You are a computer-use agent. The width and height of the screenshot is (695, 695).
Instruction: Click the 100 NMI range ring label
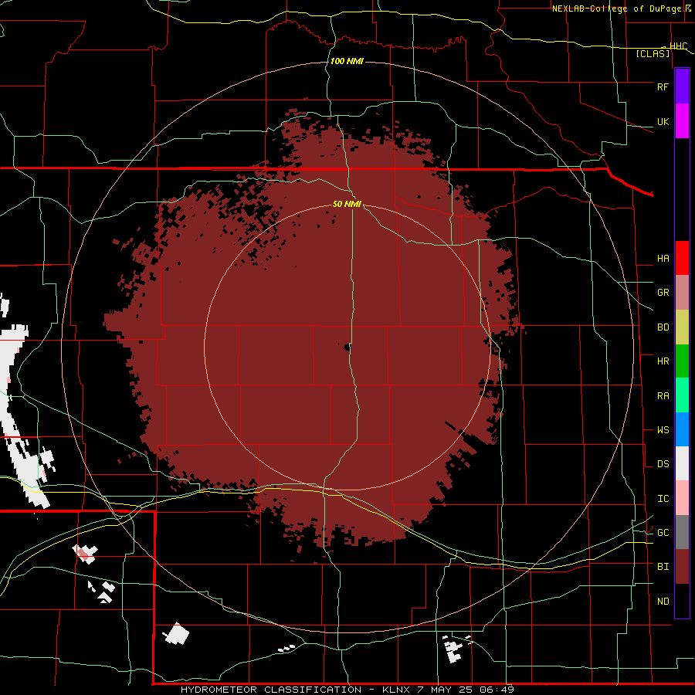(x=347, y=61)
